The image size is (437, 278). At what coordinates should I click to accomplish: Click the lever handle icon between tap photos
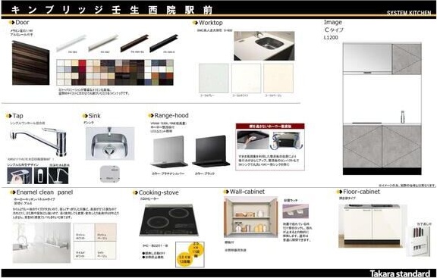40,176
